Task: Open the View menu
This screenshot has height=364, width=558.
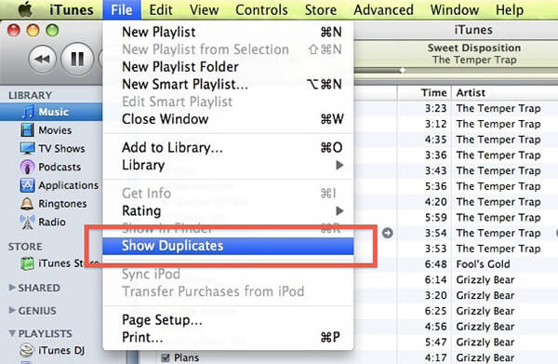Action: point(204,9)
